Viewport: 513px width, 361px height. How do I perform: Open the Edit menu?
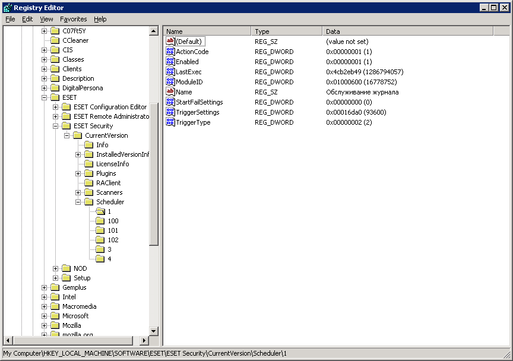click(x=27, y=19)
